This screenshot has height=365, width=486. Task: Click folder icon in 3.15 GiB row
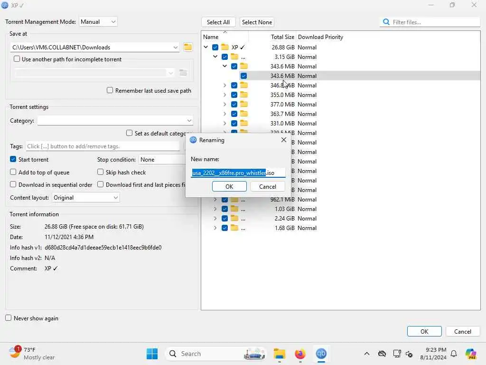(234, 57)
